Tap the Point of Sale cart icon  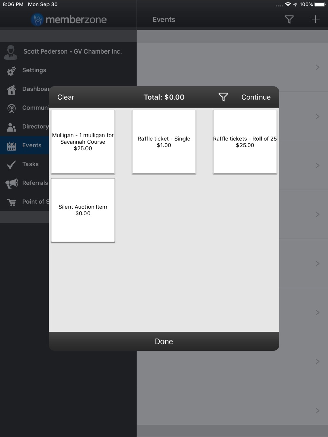(12, 202)
